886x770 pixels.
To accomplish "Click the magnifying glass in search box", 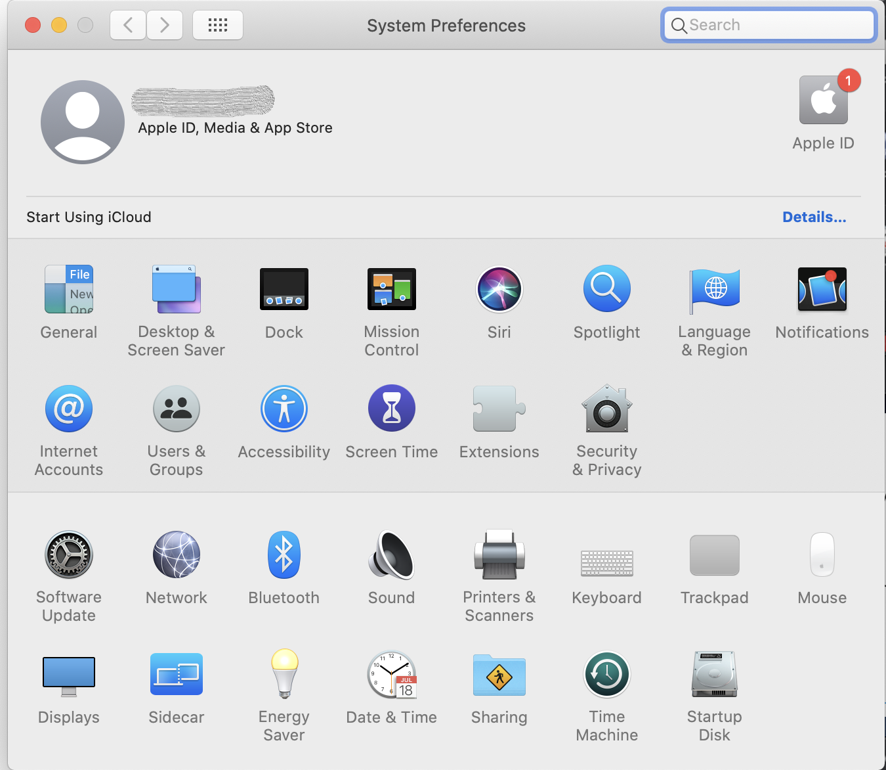I will (679, 26).
